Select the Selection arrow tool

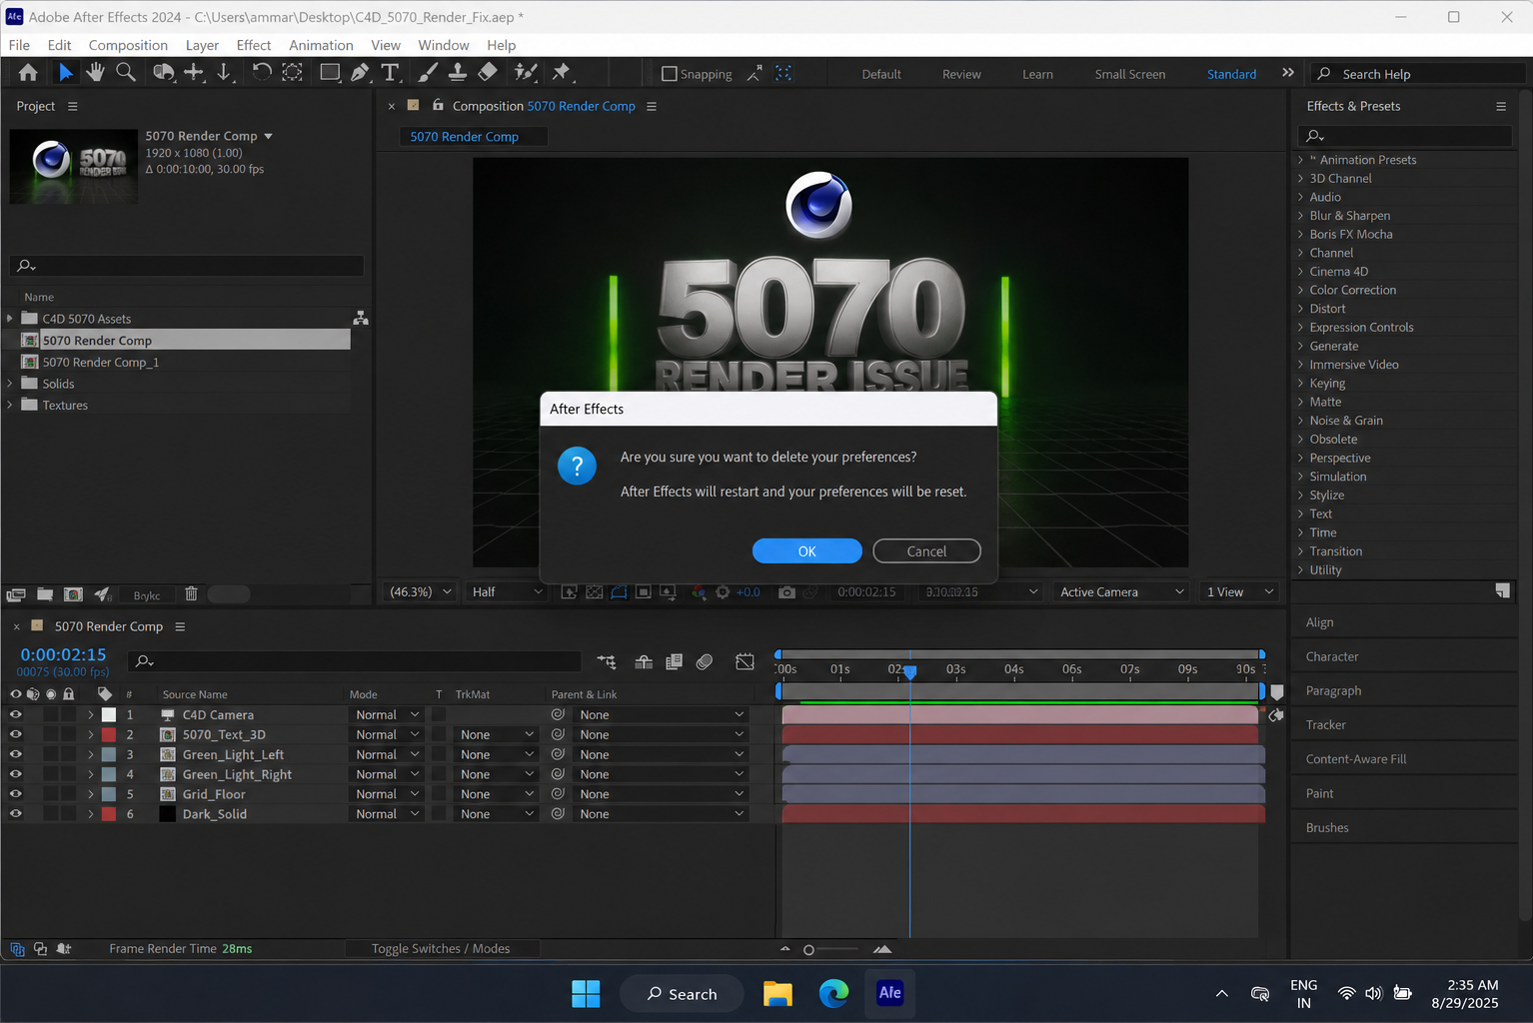click(65, 72)
